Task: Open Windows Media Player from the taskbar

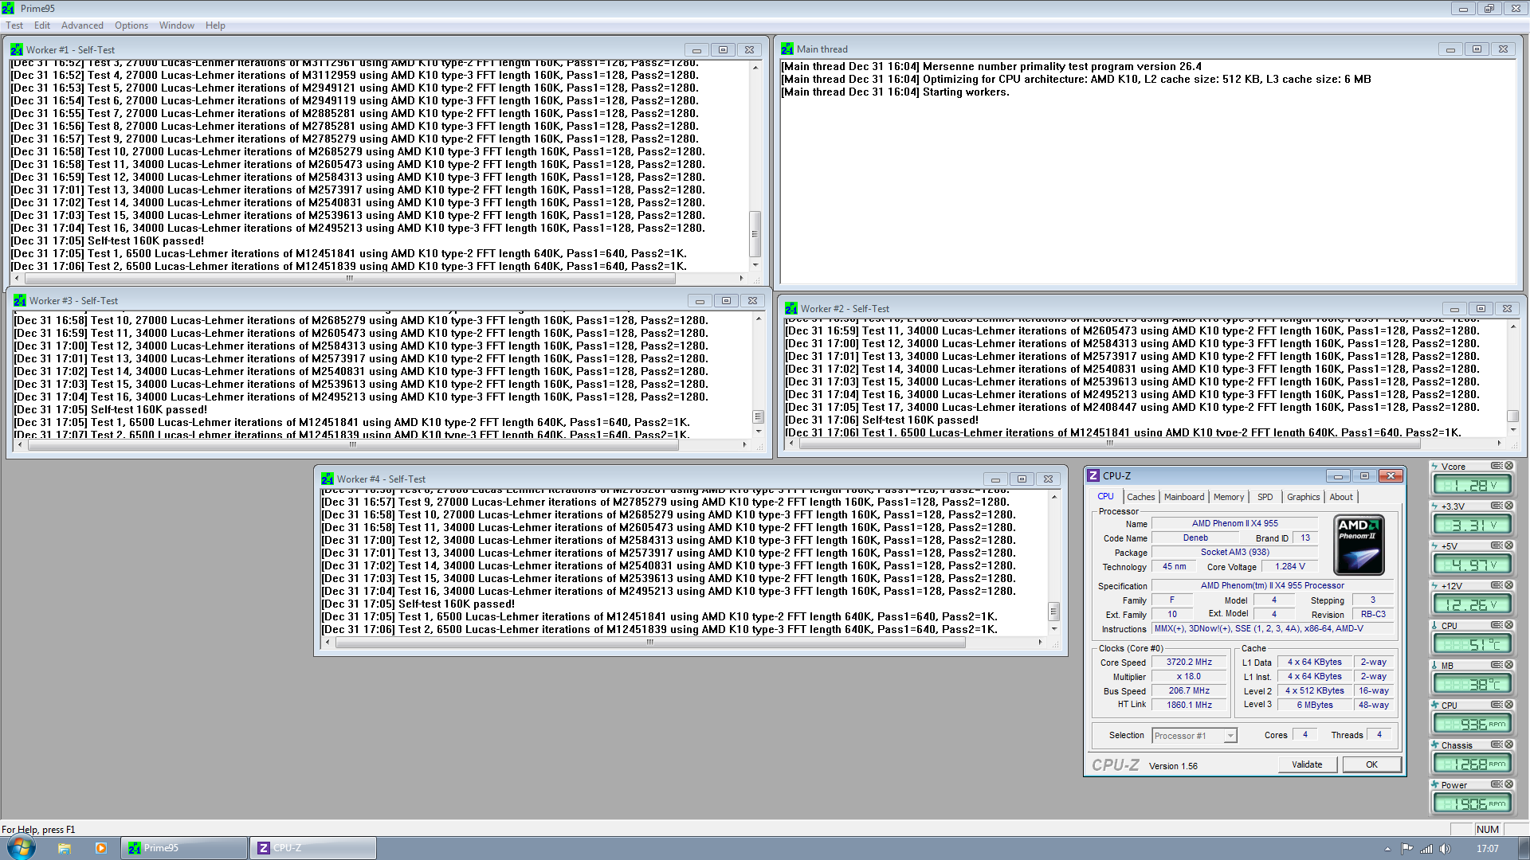Action: click(x=100, y=848)
